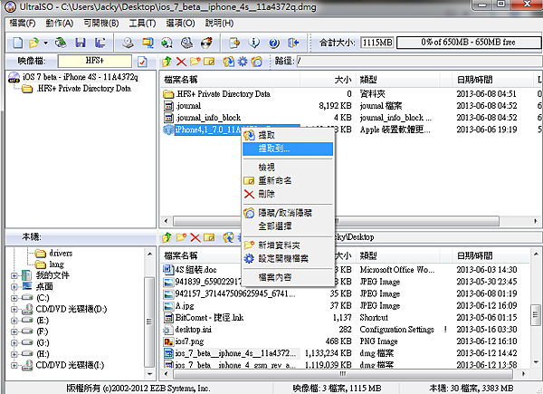
Task: Choose 提取到... in the context menu
Action: pyautogui.click(x=288, y=149)
